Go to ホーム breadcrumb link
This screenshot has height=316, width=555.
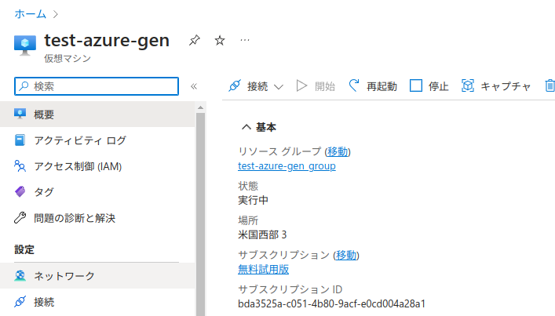(x=30, y=14)
